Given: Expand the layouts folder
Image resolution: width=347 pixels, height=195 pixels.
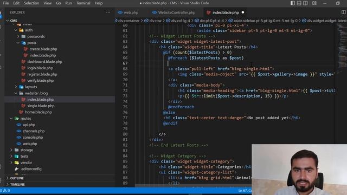Looking at the screenshot, I should 16,87.
